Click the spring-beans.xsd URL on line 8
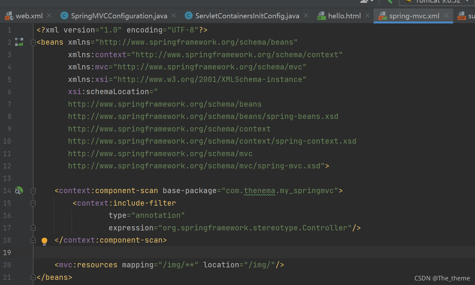The width and height of the screenshot is (475, 285). pos(203,116)
